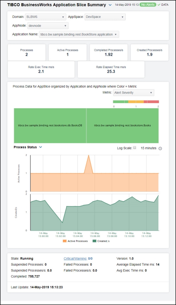Click the Created/s legend swatch

click(x=94, y=241)
